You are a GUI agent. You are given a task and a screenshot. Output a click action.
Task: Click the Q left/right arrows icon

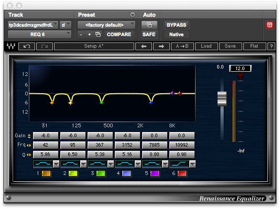point(29,155)
